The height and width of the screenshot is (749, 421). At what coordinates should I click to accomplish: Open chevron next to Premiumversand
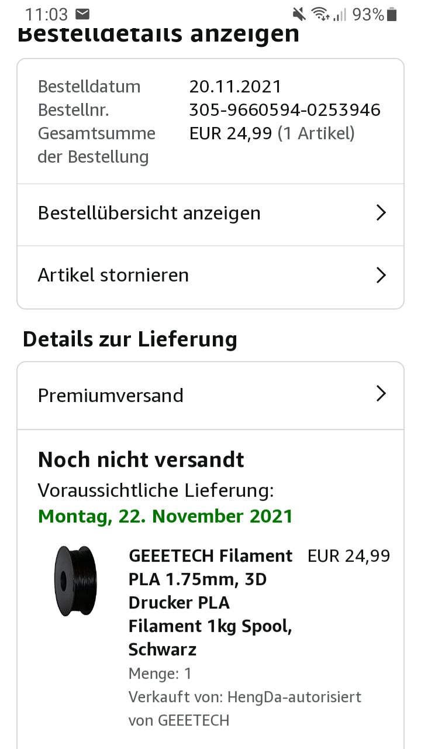pos(381,394)
